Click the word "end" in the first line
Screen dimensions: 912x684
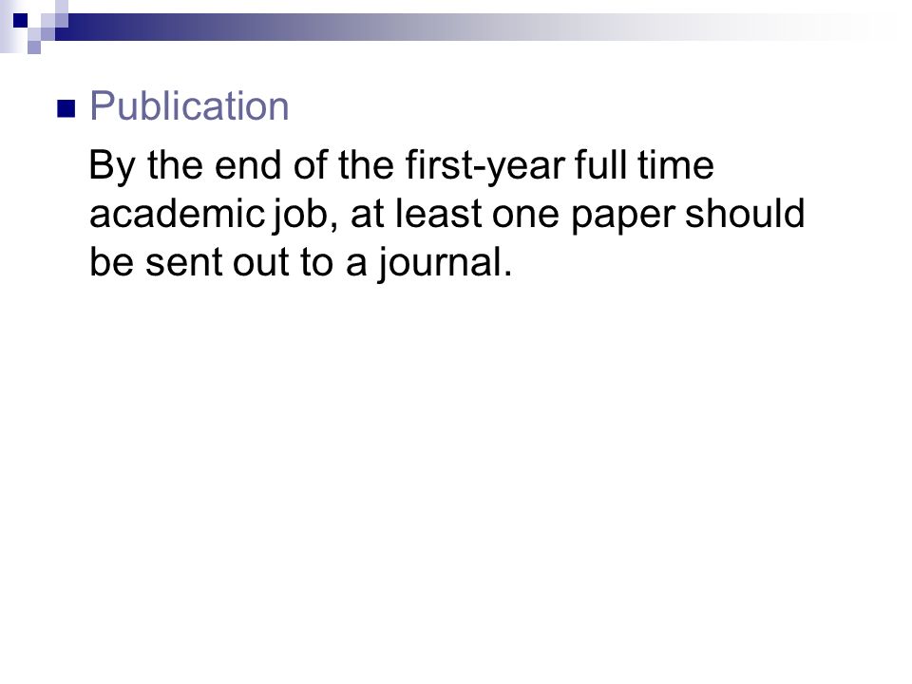pos(248,164)
